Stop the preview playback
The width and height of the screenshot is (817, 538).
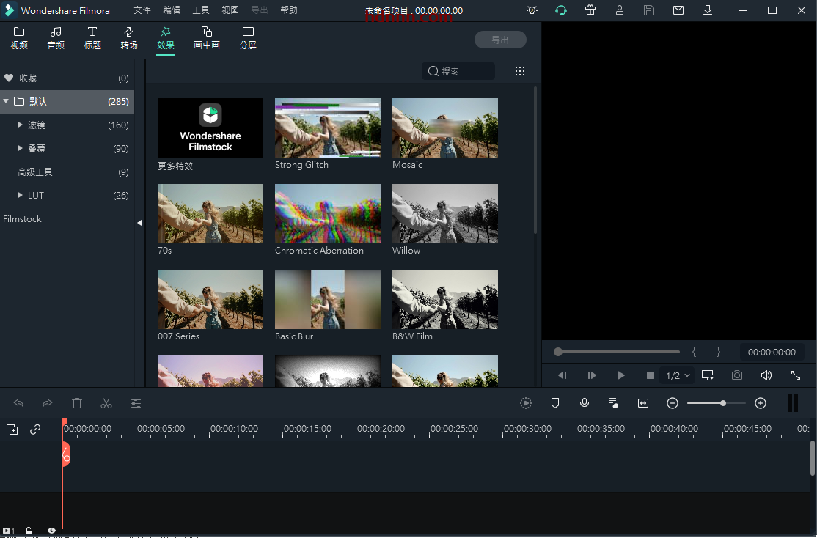point(650,375)
